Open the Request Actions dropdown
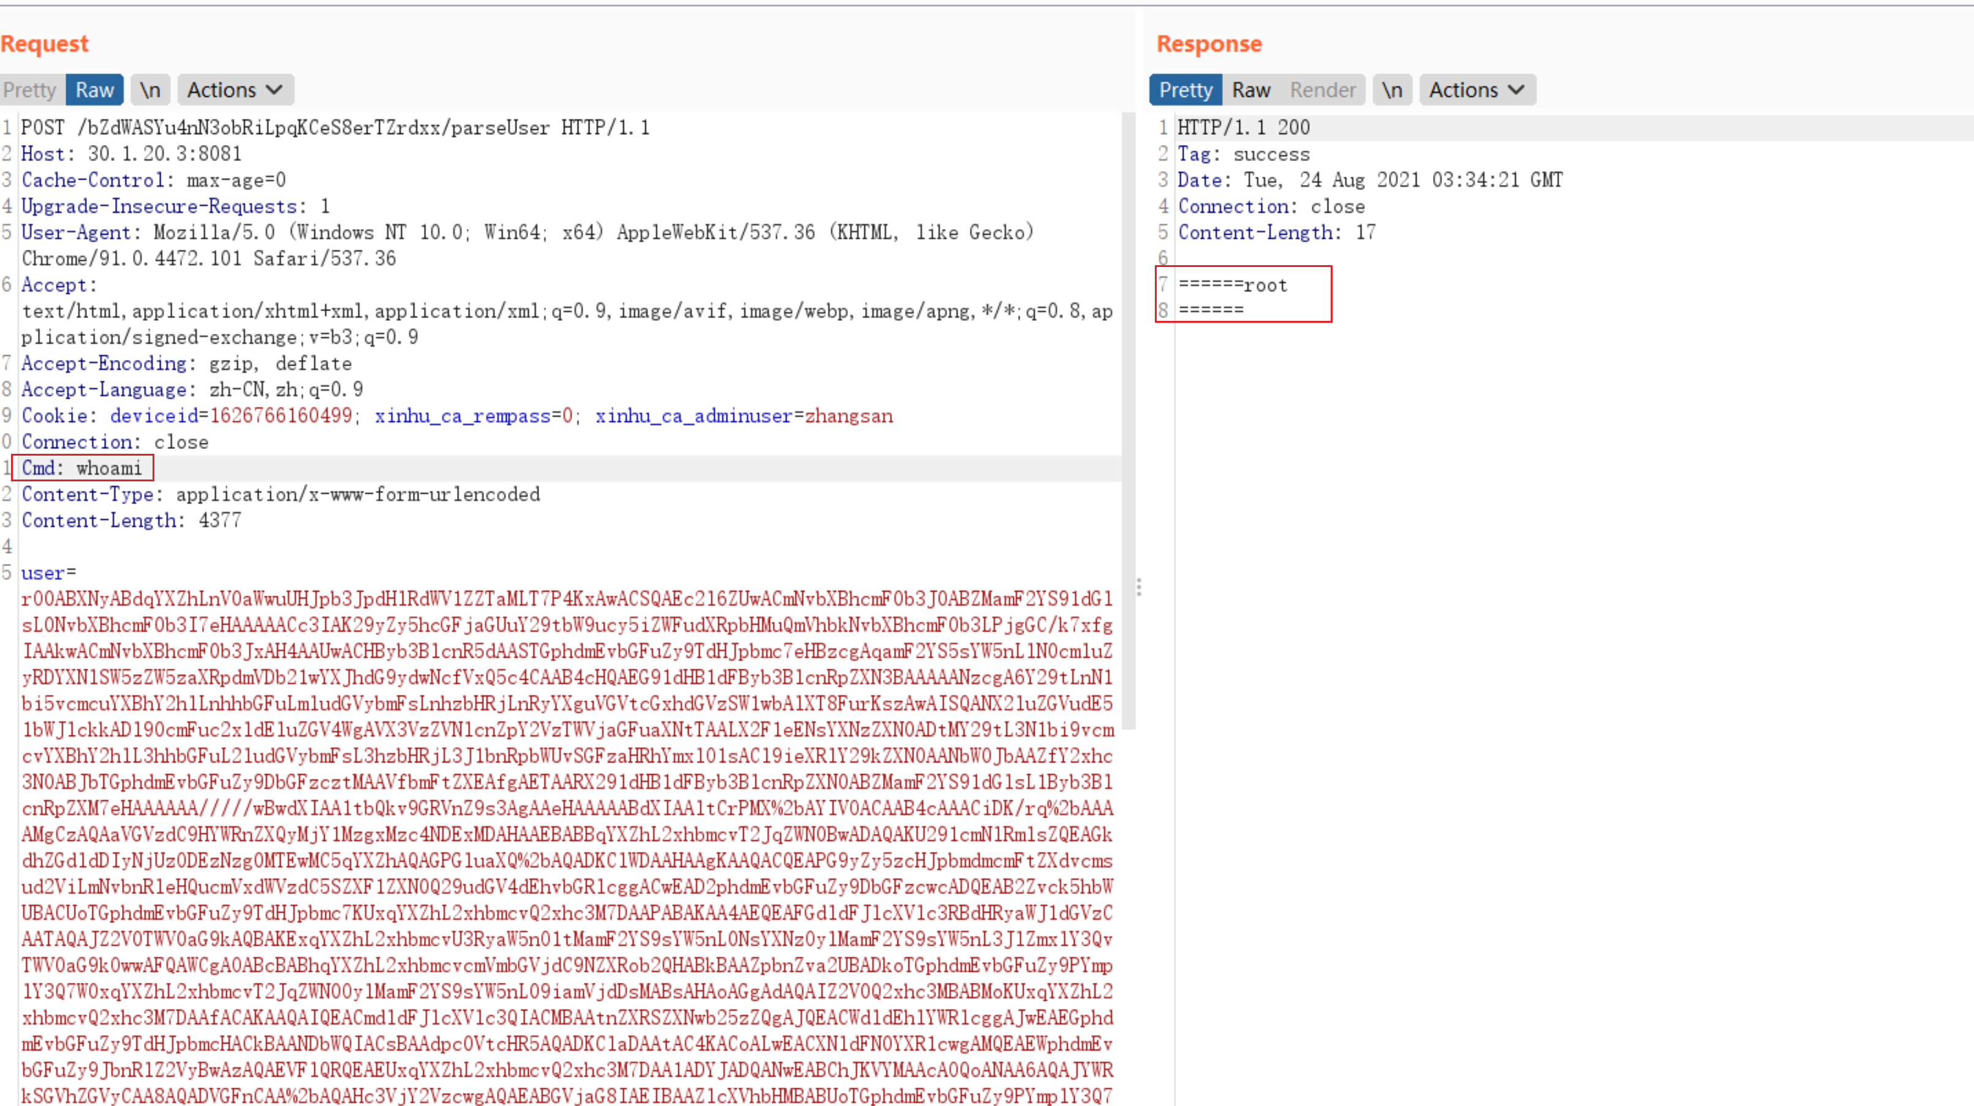 click(x=235, y=91)
